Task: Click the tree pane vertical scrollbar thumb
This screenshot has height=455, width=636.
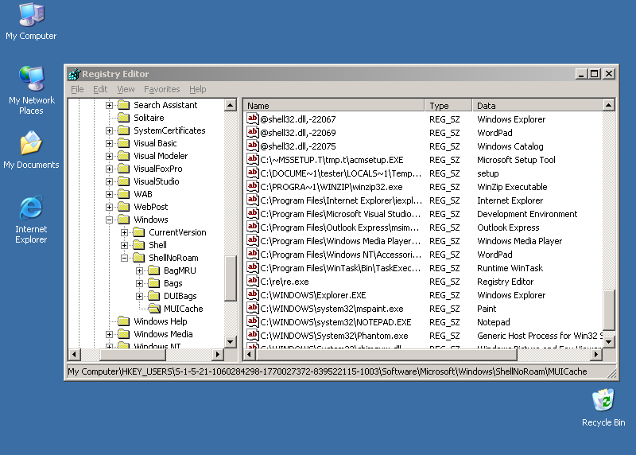Action: [231, 278]
